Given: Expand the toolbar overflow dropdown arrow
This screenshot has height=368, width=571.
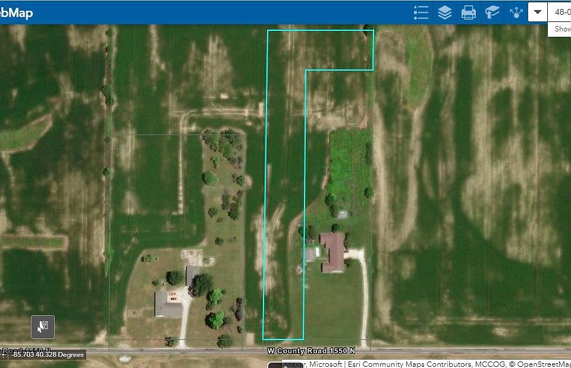Looking at the screenshot, I should pos(537,12).
